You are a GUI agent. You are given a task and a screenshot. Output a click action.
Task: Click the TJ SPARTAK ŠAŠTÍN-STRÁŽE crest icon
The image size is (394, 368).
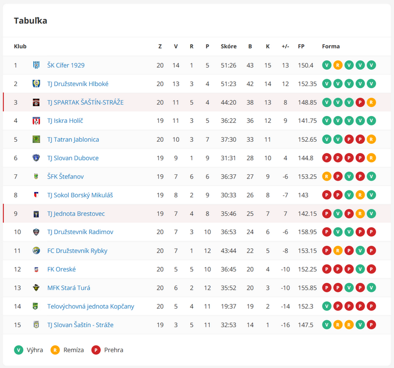click(36, 102)
